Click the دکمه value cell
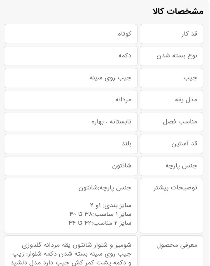The width and height of the screenshot is (210, 266). (x=71, y=56)
